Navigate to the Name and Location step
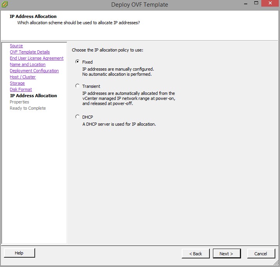The height and width of the screenshot is (267, 280). 28,64
